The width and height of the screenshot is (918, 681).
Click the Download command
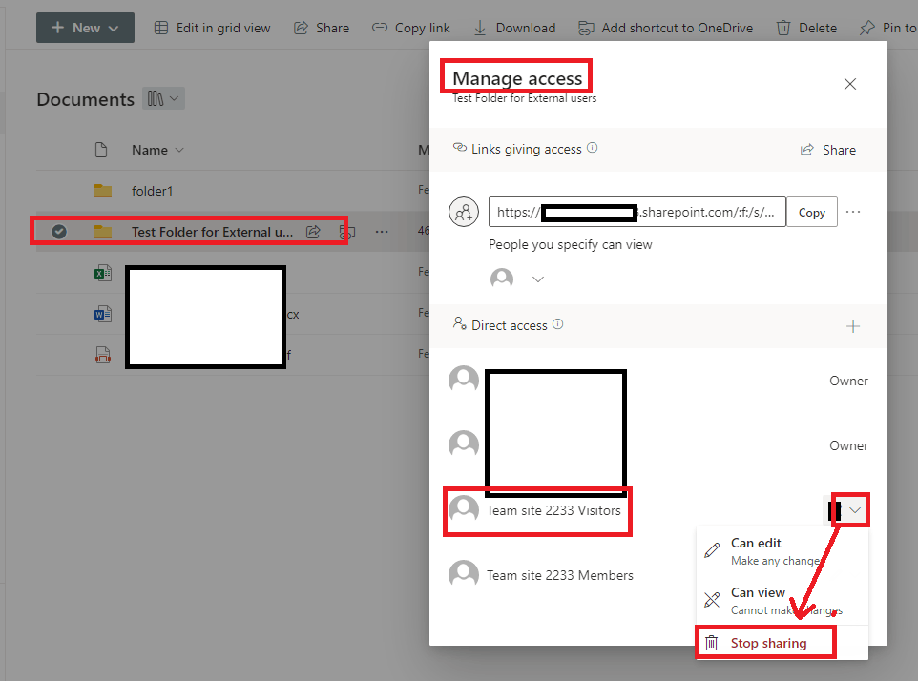coord(514,28)
